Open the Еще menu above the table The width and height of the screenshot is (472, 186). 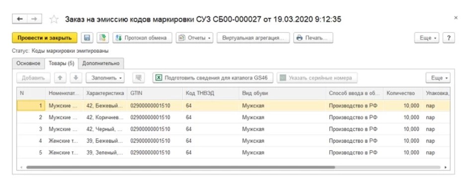438,78
